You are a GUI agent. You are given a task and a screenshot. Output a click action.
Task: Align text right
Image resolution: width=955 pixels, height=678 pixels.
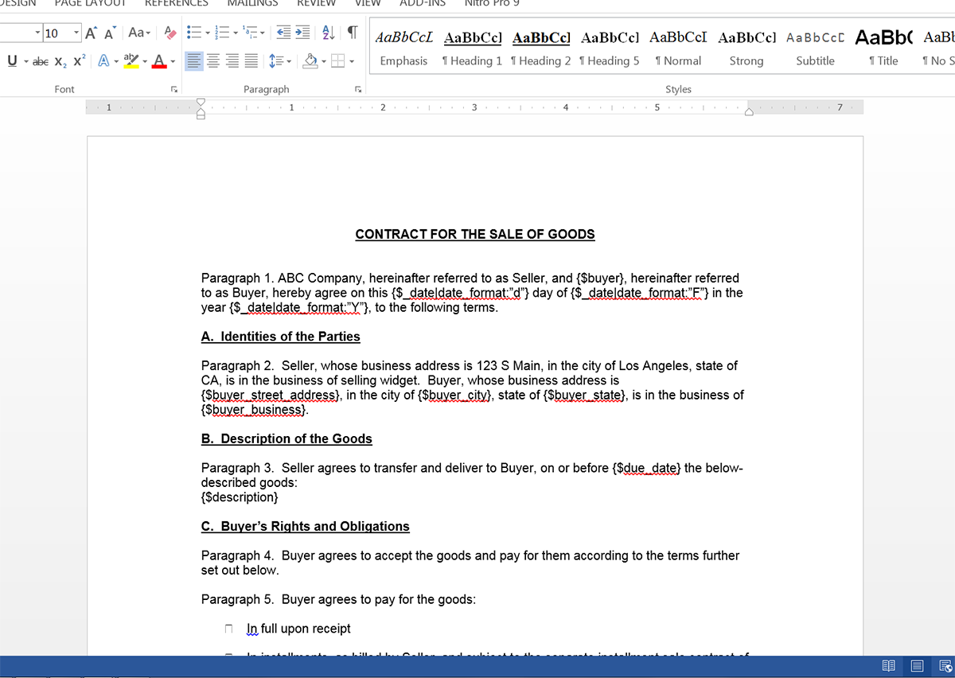232,60
